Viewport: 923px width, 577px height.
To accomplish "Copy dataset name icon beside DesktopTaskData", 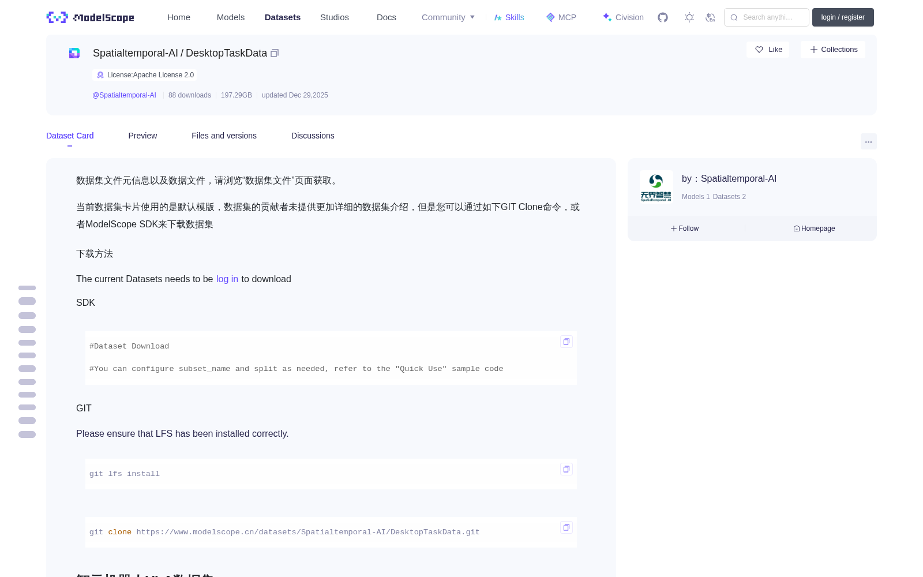I will coord(275,53).
